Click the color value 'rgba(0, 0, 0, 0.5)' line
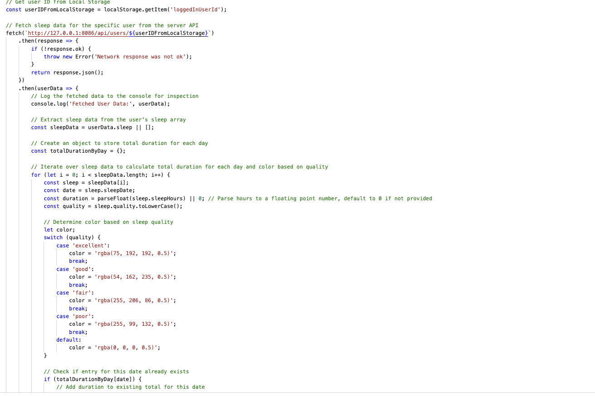 tap(115, 348)
